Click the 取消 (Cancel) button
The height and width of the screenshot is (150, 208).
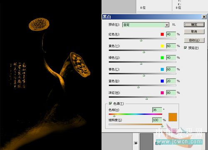tap(194, 31)
